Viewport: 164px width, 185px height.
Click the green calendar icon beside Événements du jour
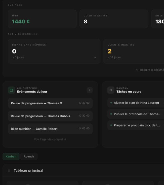point(12,90)
